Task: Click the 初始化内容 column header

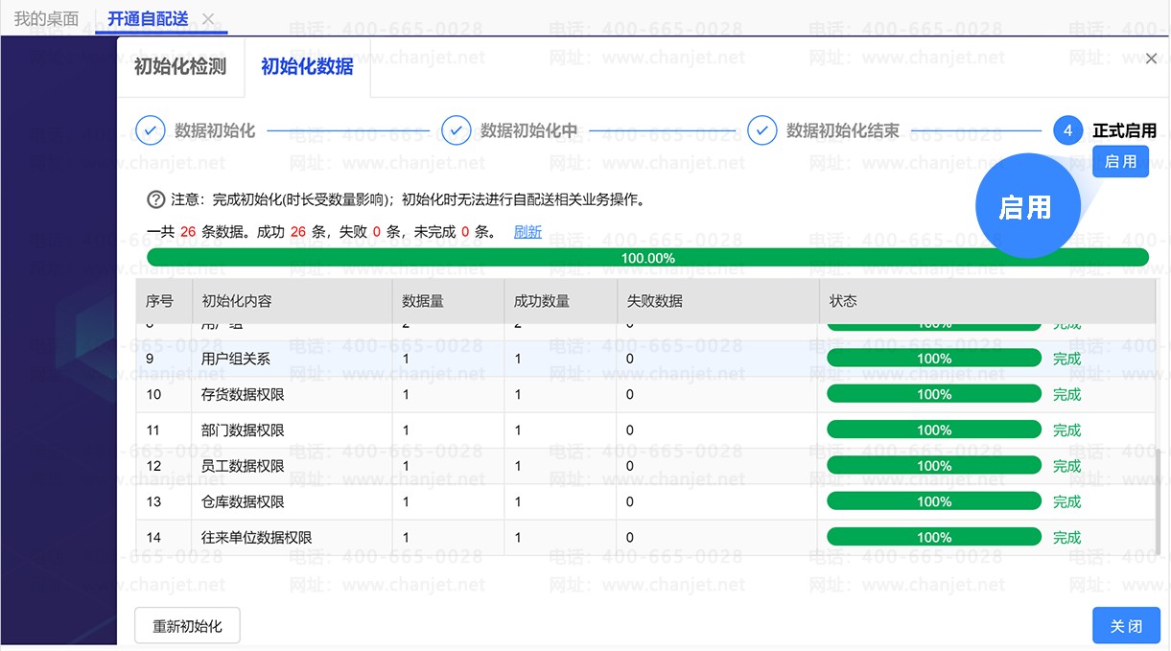Action: pyautogui.click(x=237, y=301)
